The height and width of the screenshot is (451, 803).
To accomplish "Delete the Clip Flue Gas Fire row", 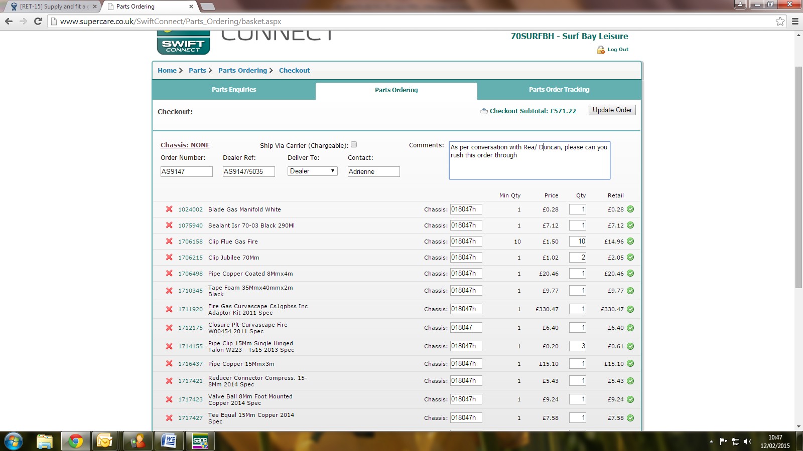I will coord(169,242).
